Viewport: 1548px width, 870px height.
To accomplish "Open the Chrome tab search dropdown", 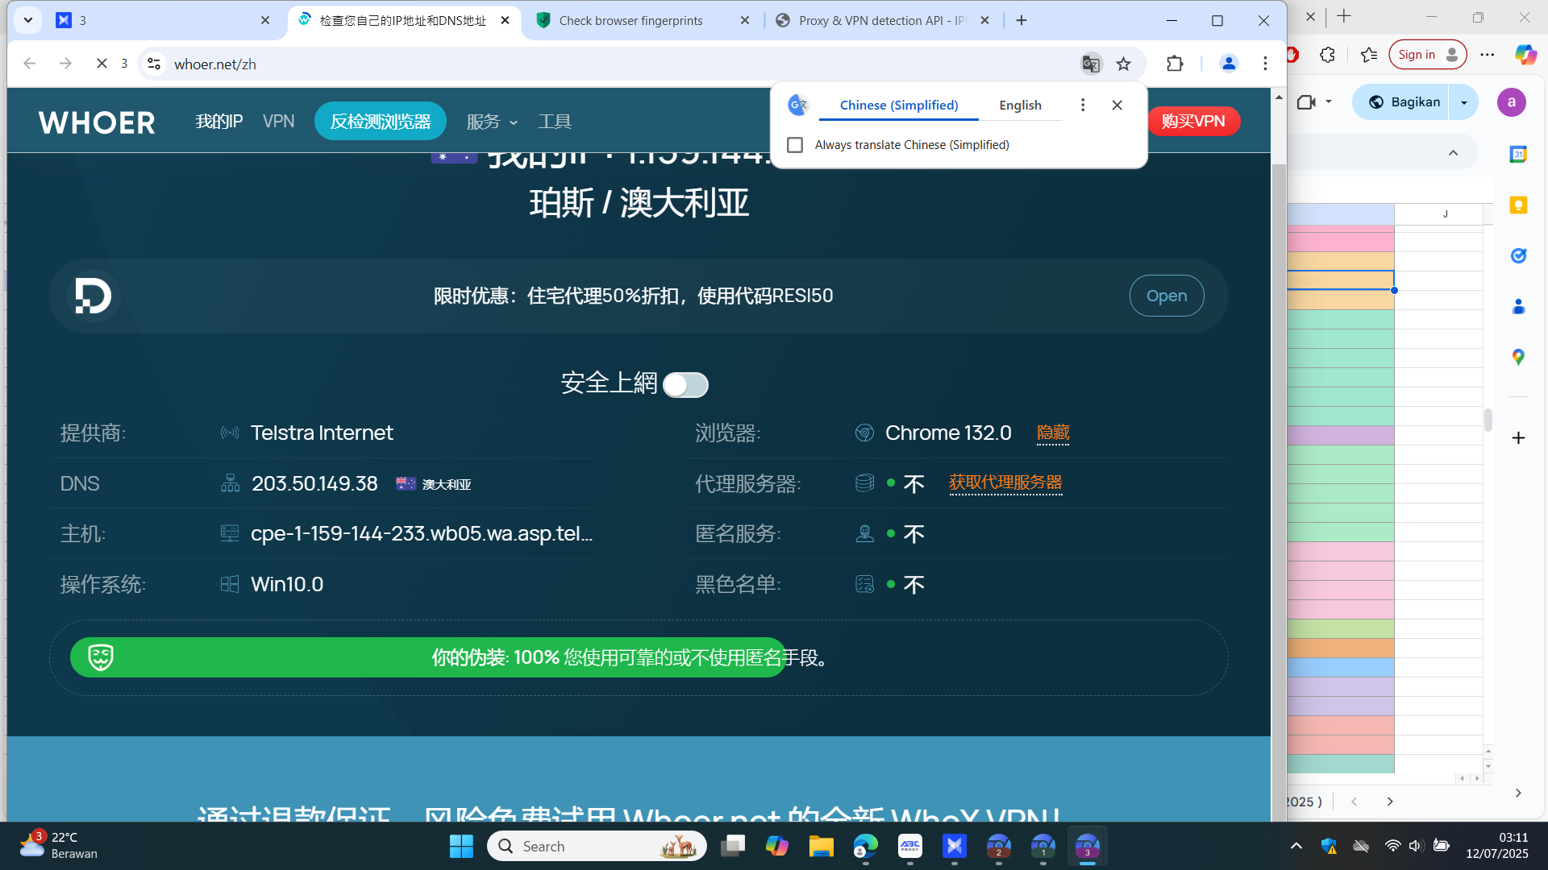I will (28, 20).
